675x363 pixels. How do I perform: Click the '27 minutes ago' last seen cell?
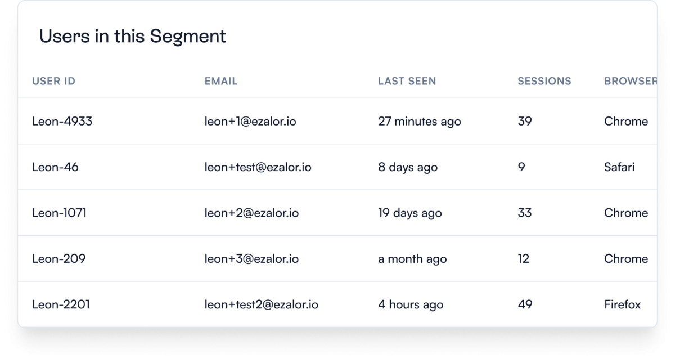coord(420,122)
